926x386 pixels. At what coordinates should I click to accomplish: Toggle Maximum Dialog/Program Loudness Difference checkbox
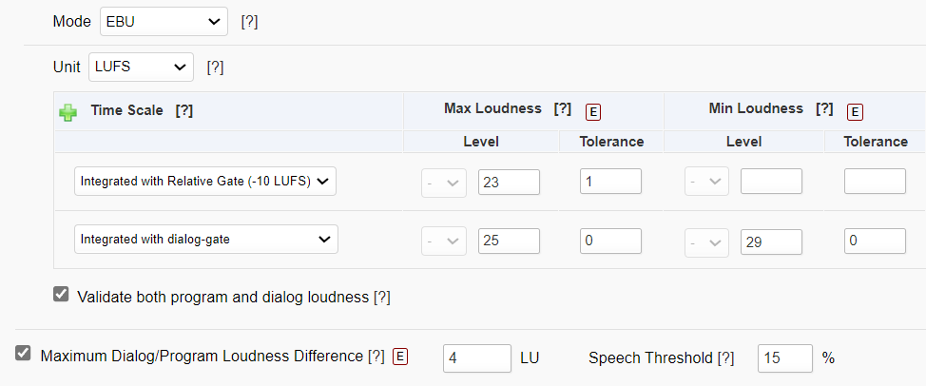pyautogui.click(x=23, y=354)
